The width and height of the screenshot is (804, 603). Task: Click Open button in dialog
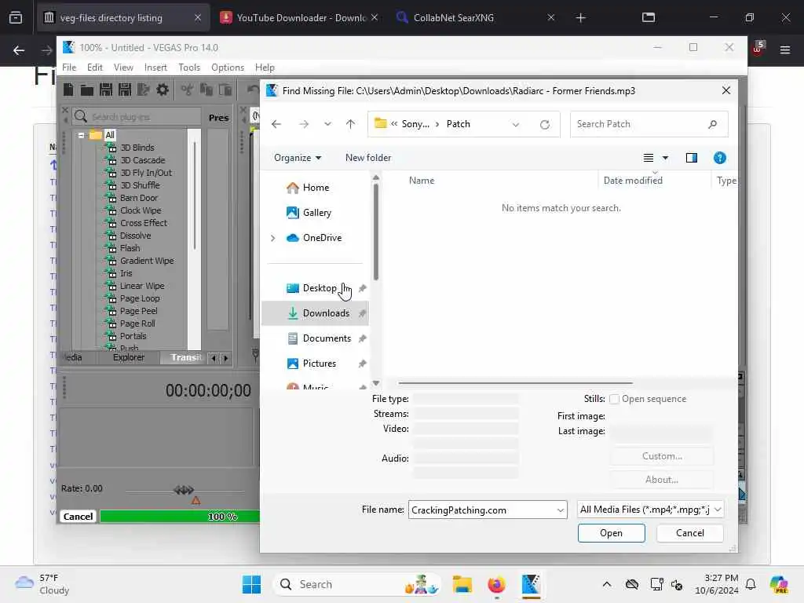pos(611,533)
